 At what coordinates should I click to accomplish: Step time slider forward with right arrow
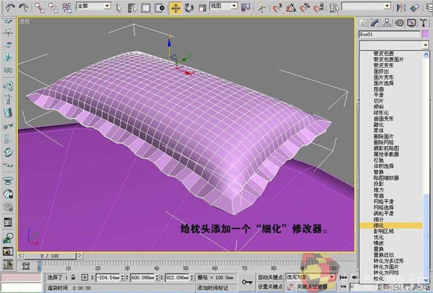point(79,256)
